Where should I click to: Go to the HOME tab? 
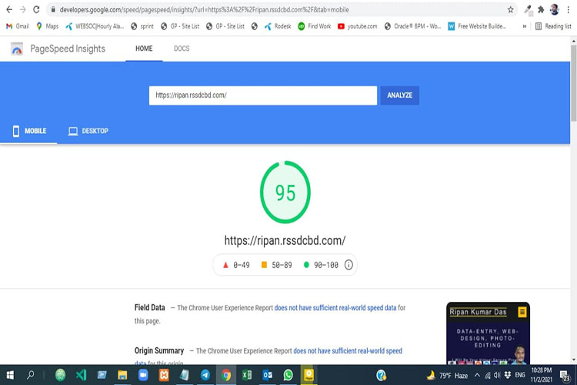[144, 49]
